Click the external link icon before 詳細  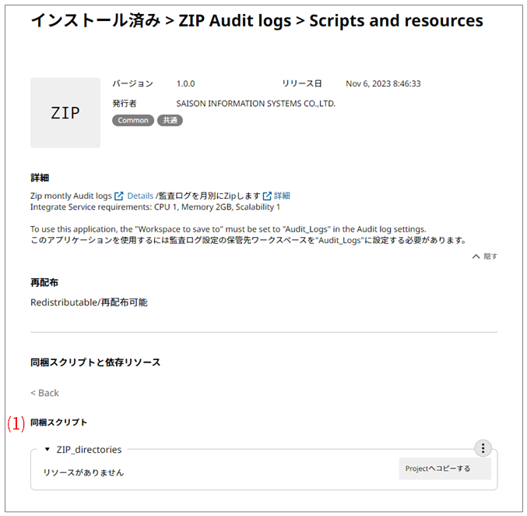267,196
